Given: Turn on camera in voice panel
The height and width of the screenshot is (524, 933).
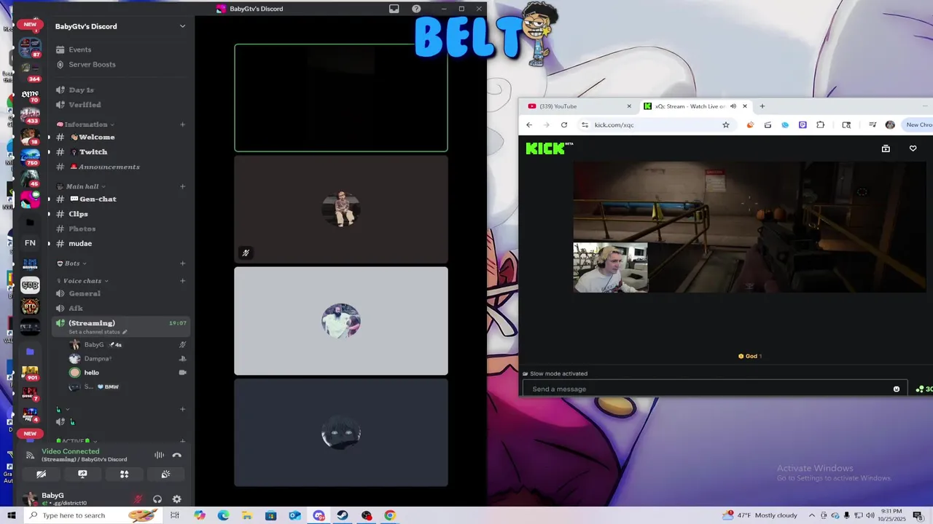Looking at the screenshot, I should click(41, 474).
